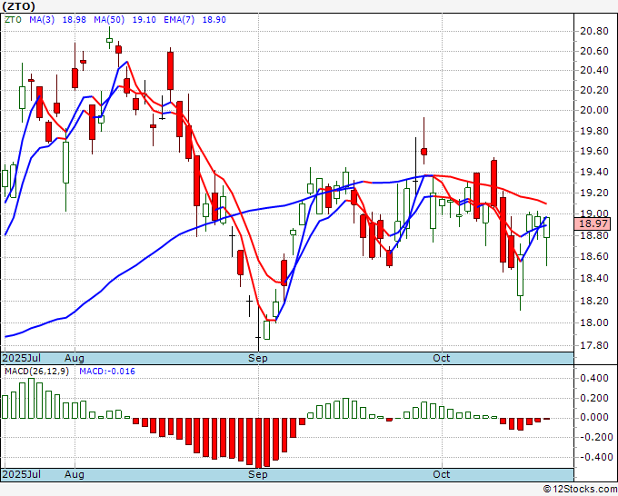This screenshot has width=618, height=496.
Task: Click Aug on the MACD date axis
Action: tap(75, 474)
